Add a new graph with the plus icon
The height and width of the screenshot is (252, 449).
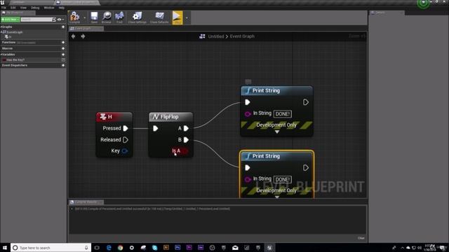63,27
